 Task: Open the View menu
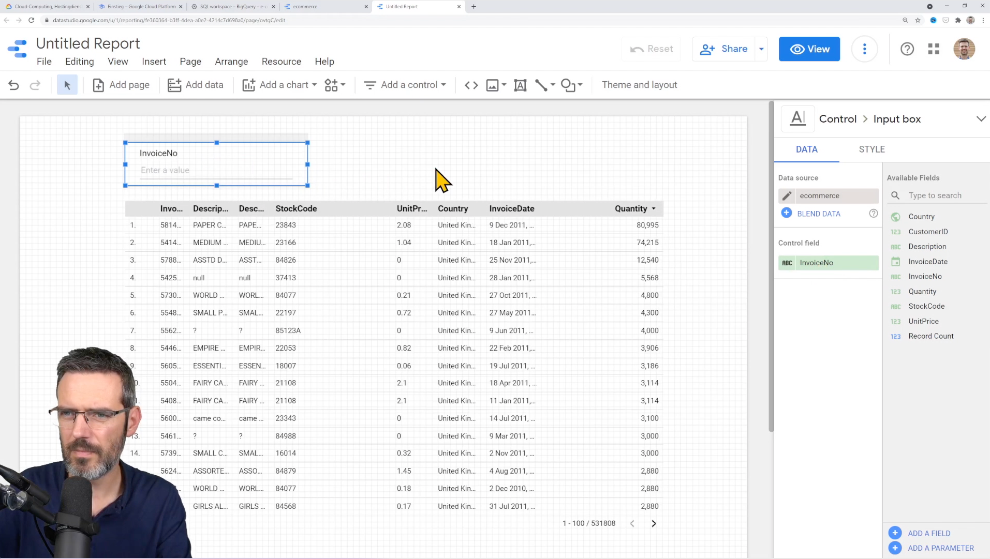(117, 62)
